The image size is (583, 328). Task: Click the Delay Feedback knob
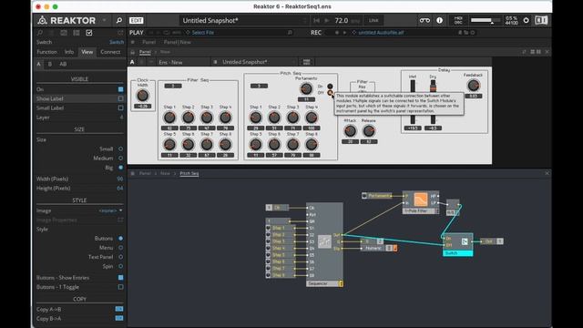tap(473, 86)
